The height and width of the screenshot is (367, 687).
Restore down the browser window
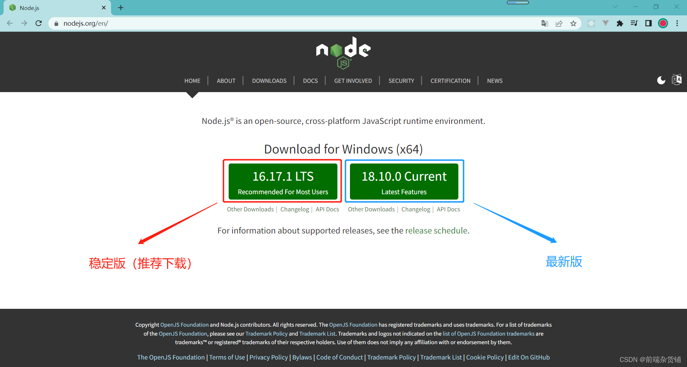click(x=656, y=7)
